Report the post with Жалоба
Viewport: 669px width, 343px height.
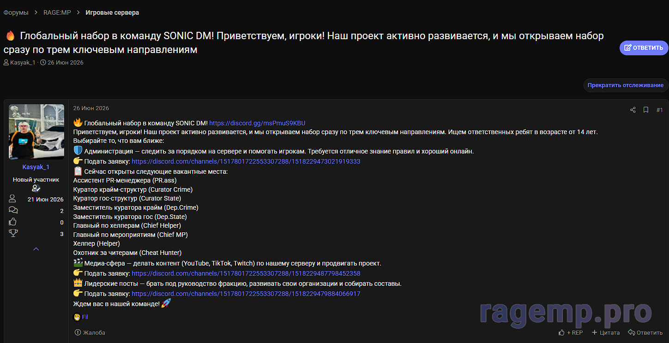pos(90,332)
